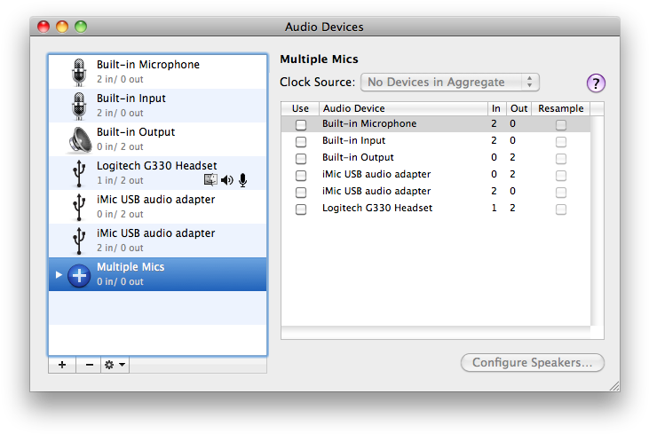The height and width of the screenshot is (434, 649).
Task: Open the Clock Source dropdown
Action: point(449,83)
